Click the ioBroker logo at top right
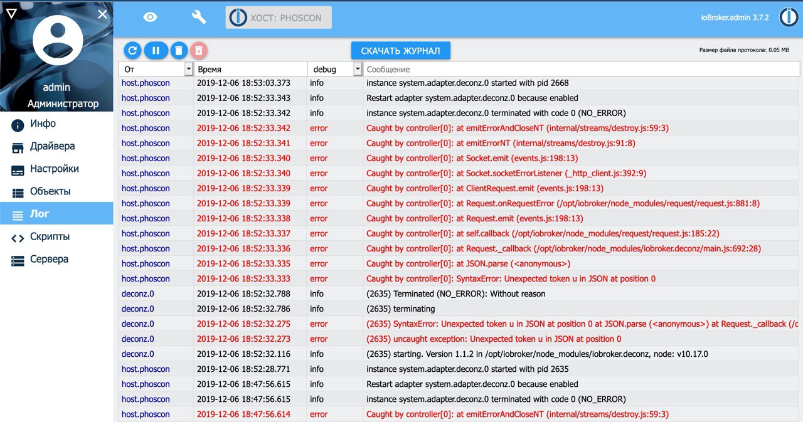803x422 pixels. coord(789,18)
